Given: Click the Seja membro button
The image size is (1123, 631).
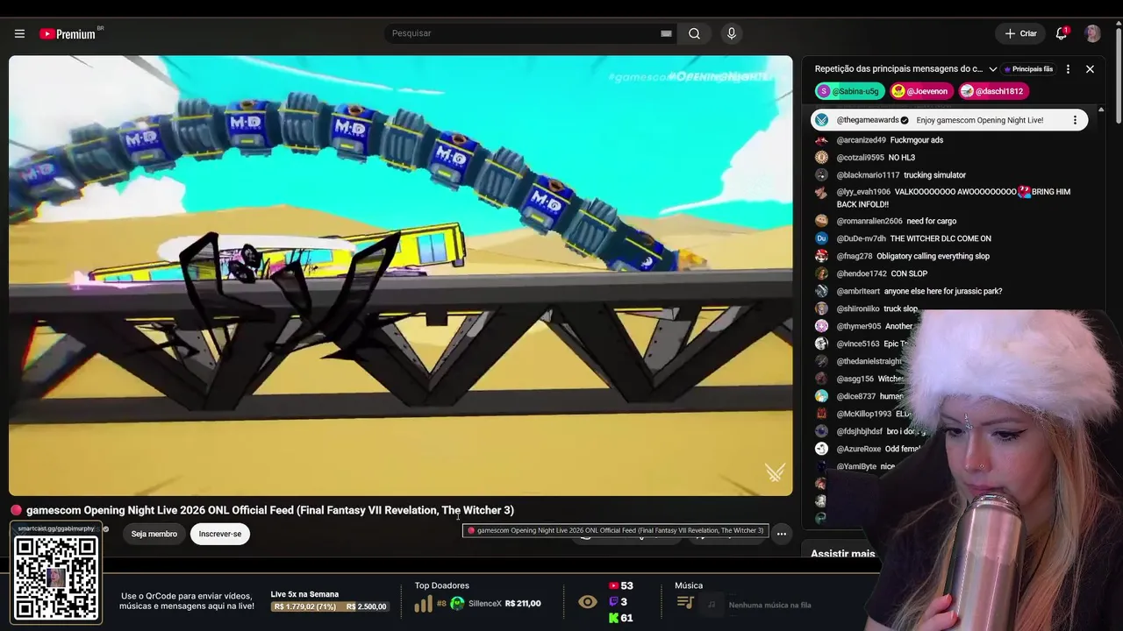Looking at the screenshot, I should [x=154, y=534].
